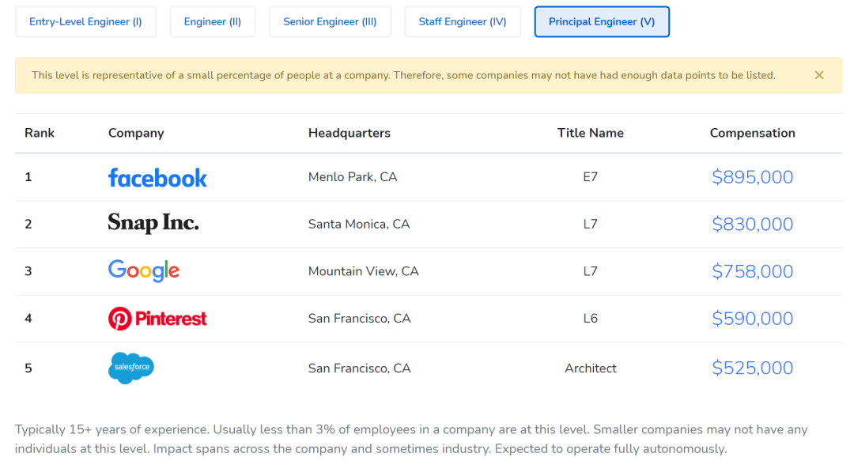
Task: Click the Salesforce cloud logo
Action: (131, 368)
